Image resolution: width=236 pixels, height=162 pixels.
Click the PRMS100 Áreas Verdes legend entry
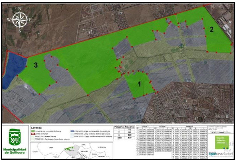coord(45,137)
